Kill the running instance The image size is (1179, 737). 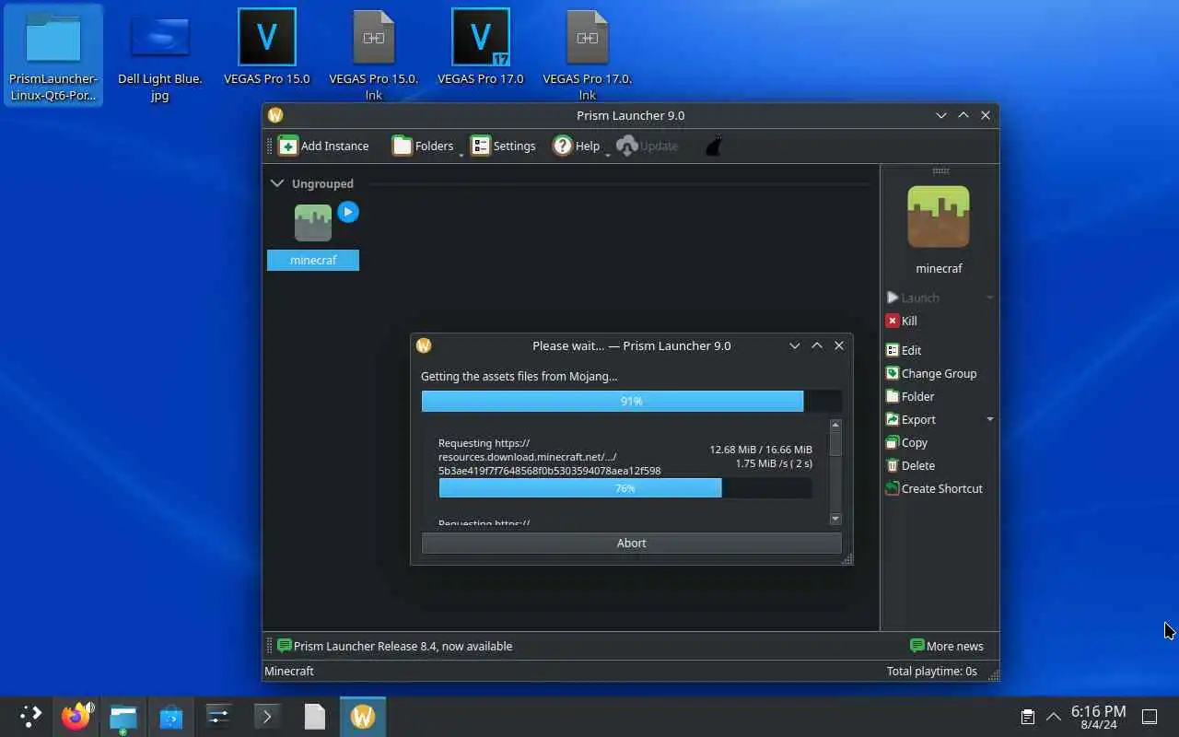tap(902, 321)
